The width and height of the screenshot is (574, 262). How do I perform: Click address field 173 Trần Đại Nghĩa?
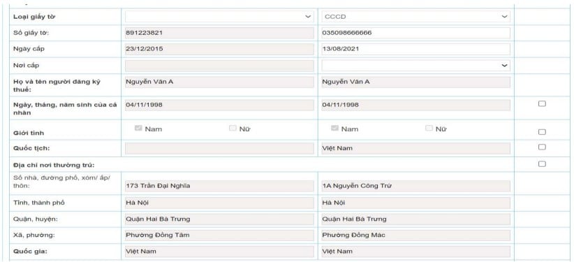pyautogui.click(x=219, y=186)
